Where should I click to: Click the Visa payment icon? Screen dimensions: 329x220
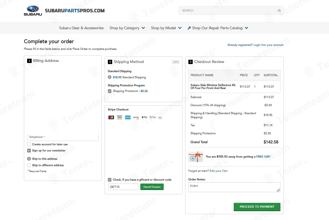pyautogui.click(x=119, y=117)
